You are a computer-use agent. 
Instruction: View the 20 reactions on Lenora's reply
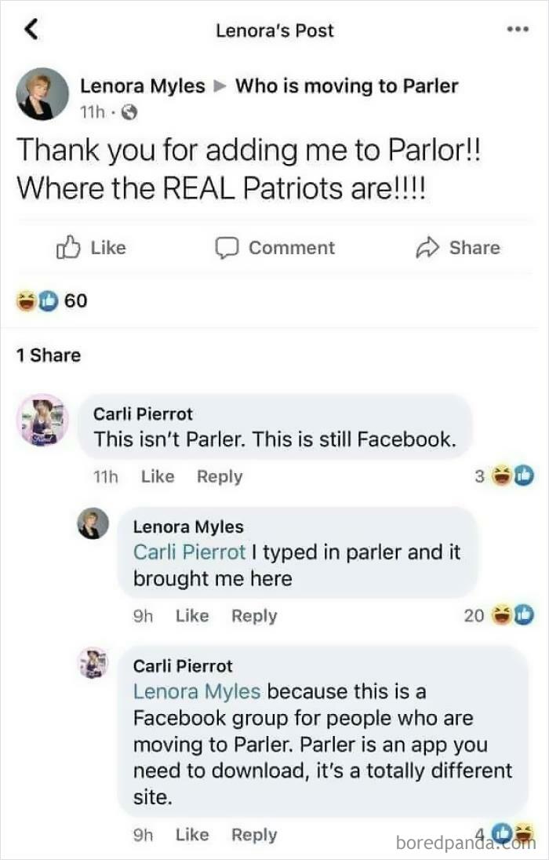tap(475, 616)
